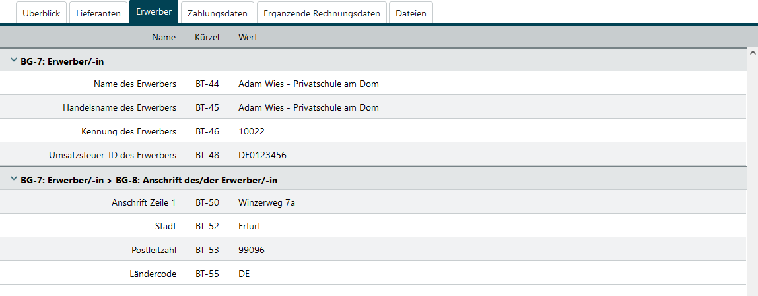The height and width of the screenshot is (296, 758).
Task: Click the Name column header
Action: (x=164, y=37)
